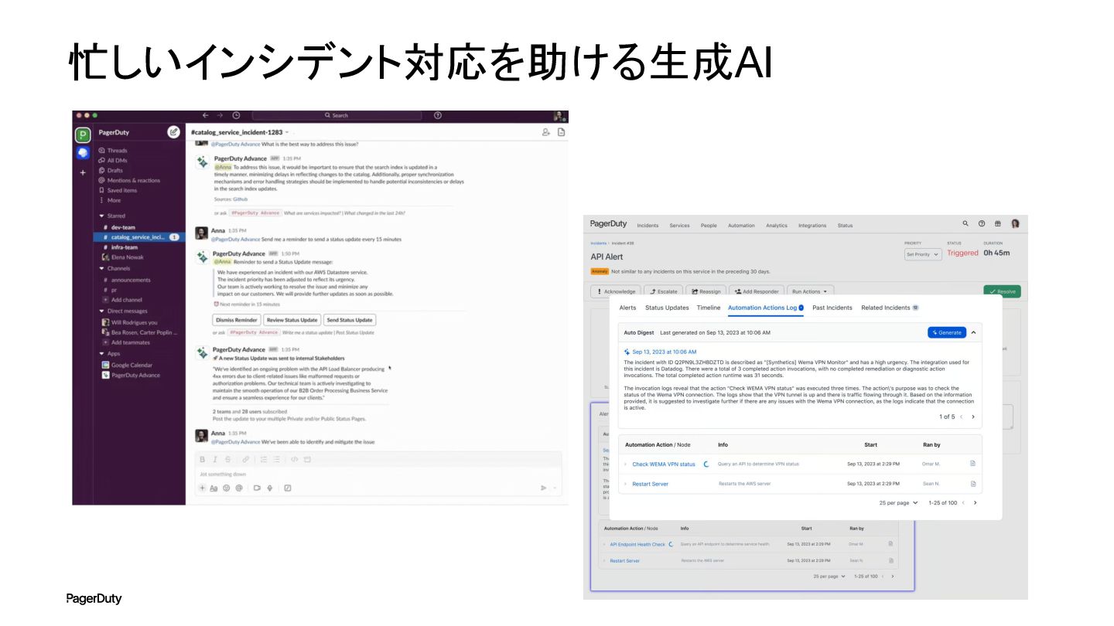Open the Incidents menu in PagerDuty
This screenshot has height=626, width=1114.
[x=648, y=226]
